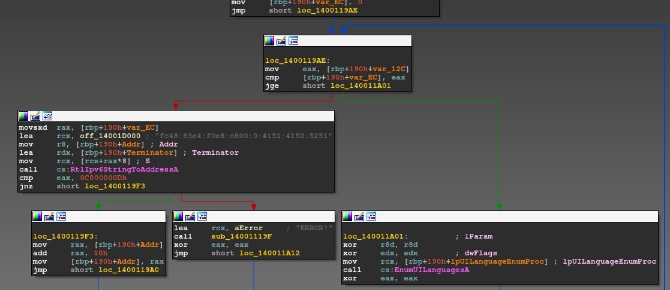Click graph icon on loc_1400119AE block header
Screen dimensions: 670x290
(x=293, y=41)
